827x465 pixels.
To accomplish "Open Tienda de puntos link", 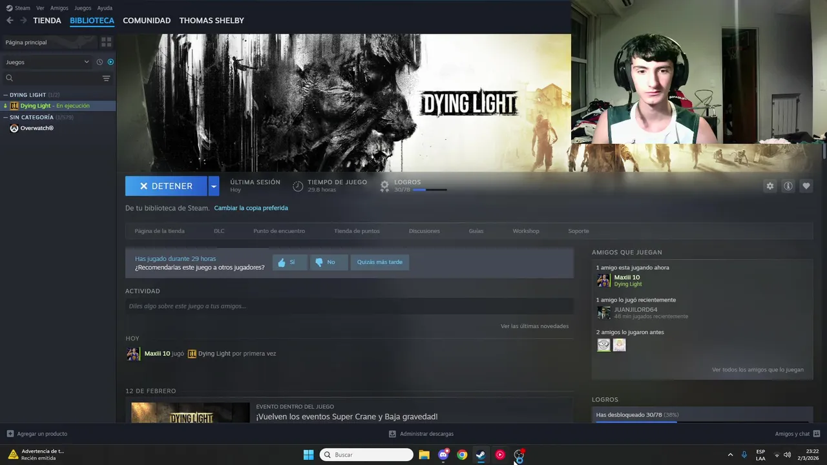I will tap(357, 231).
